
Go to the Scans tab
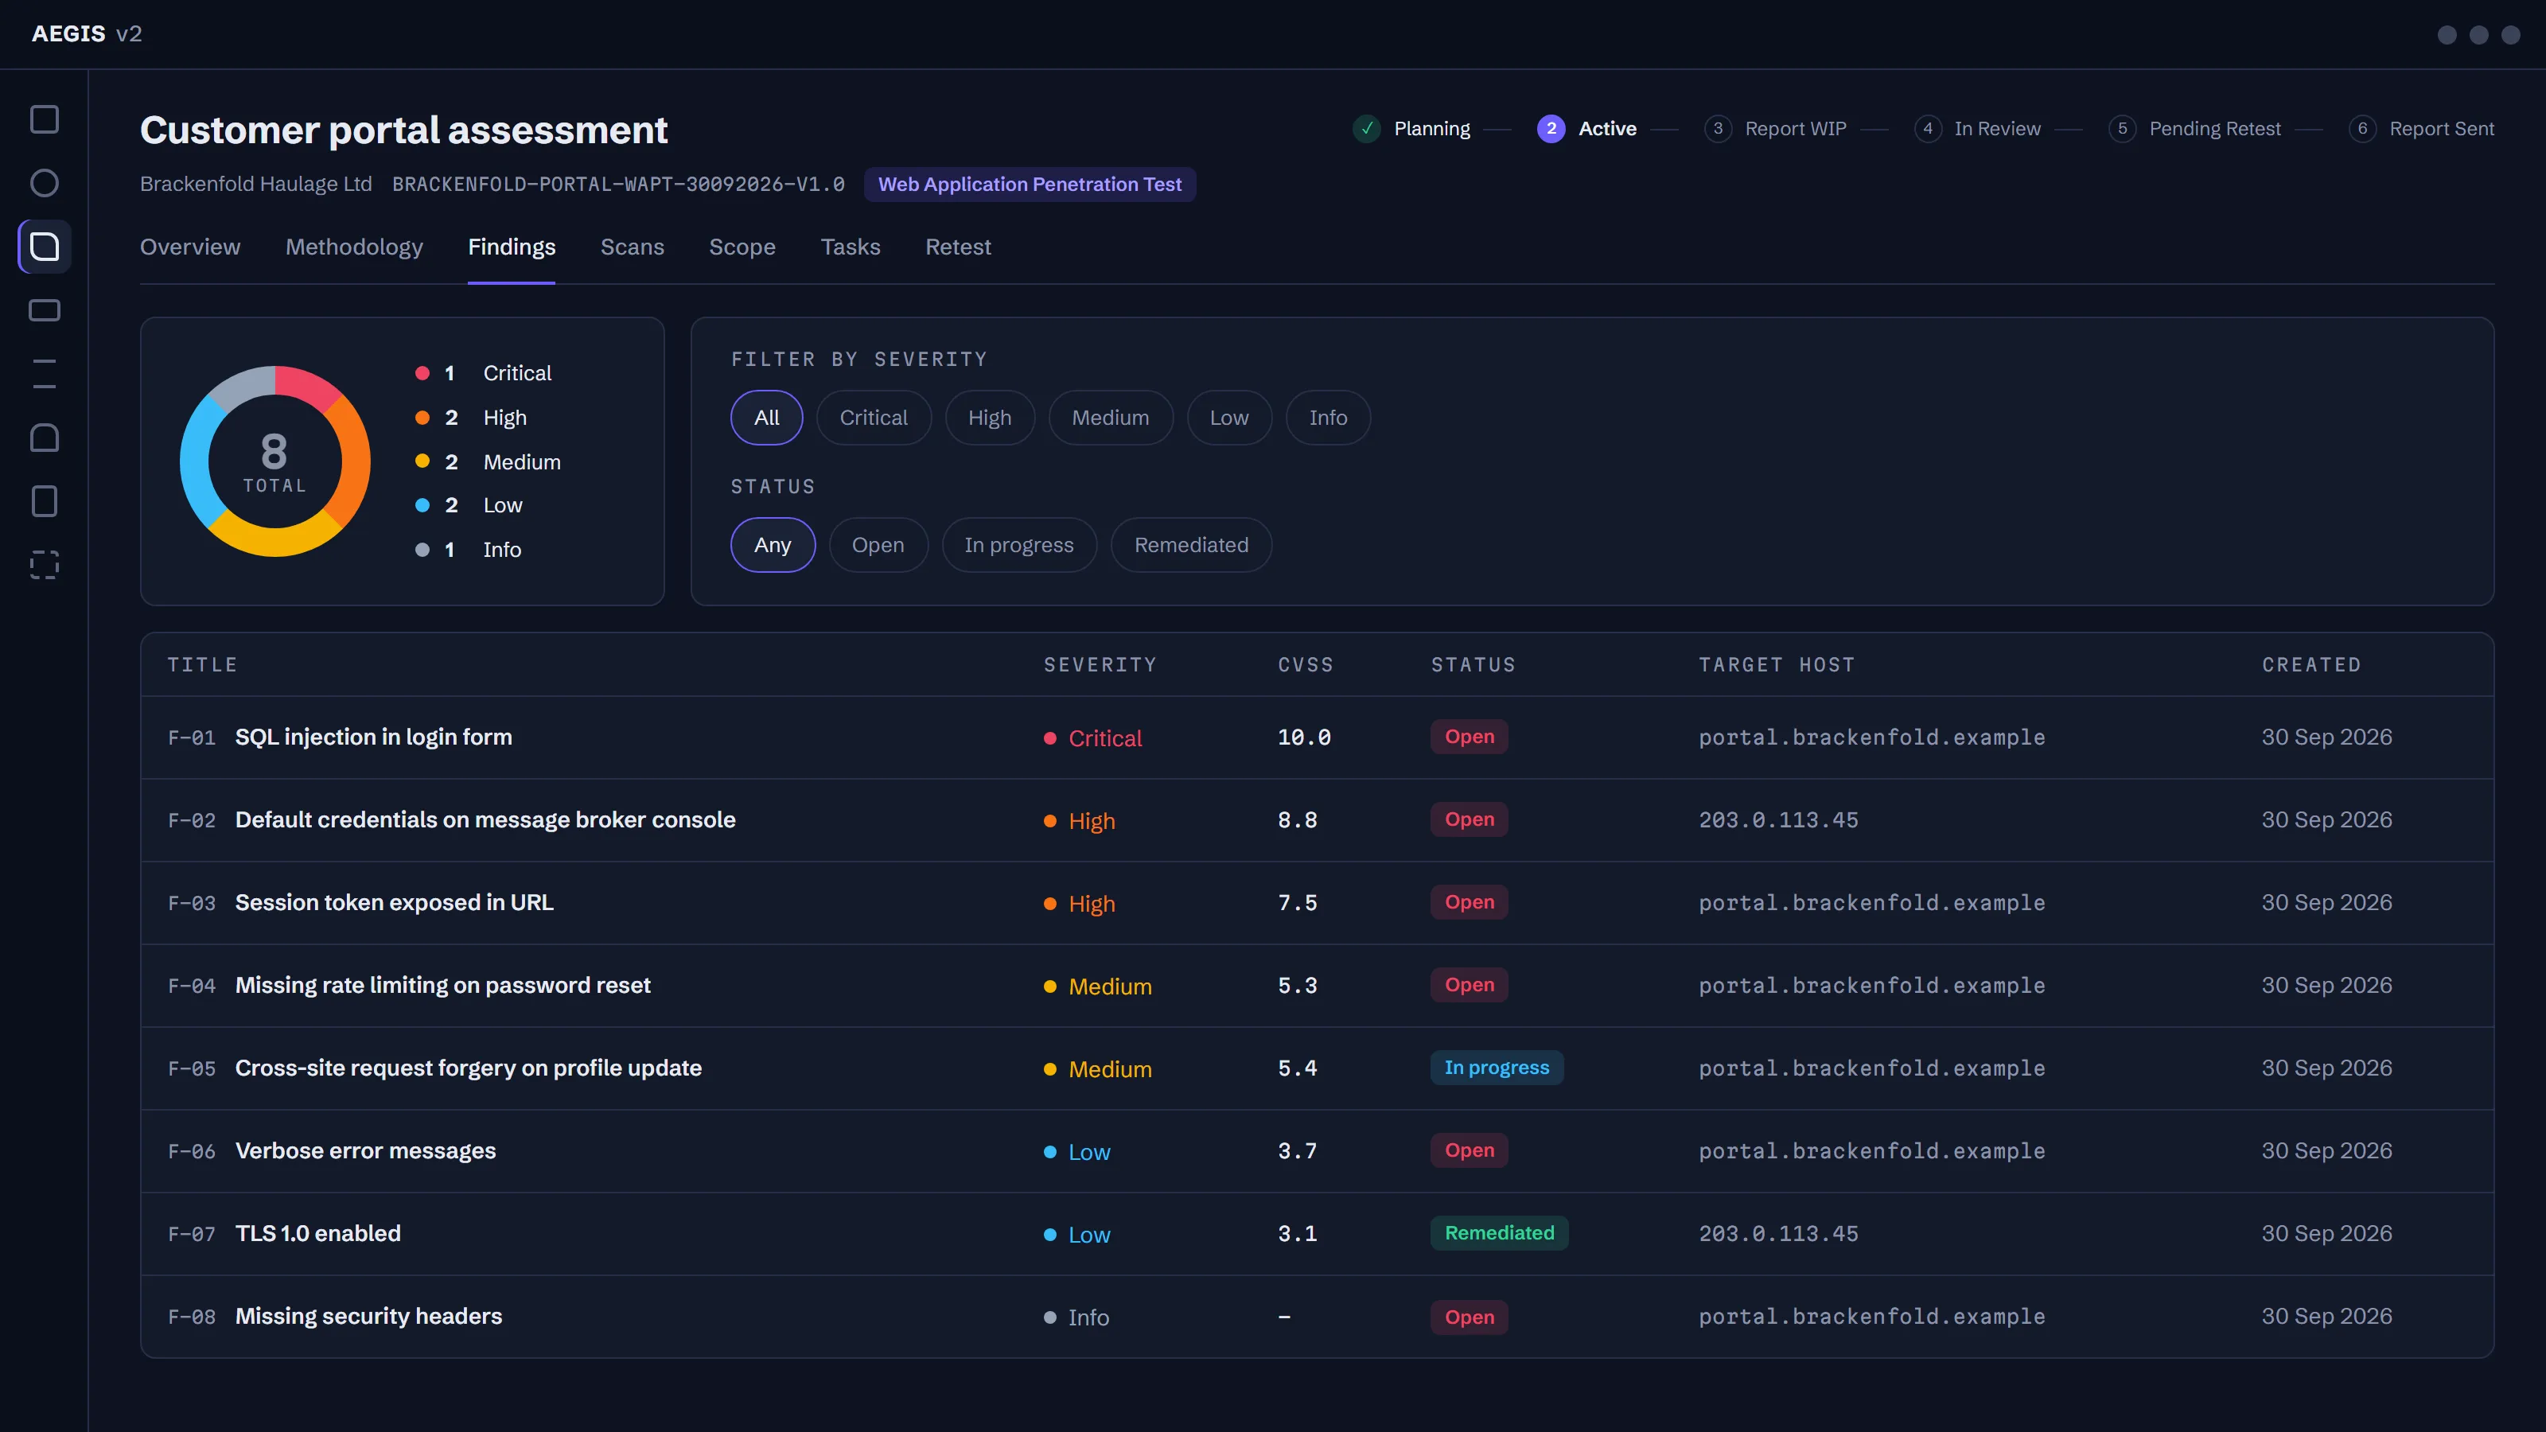point(633,247)
